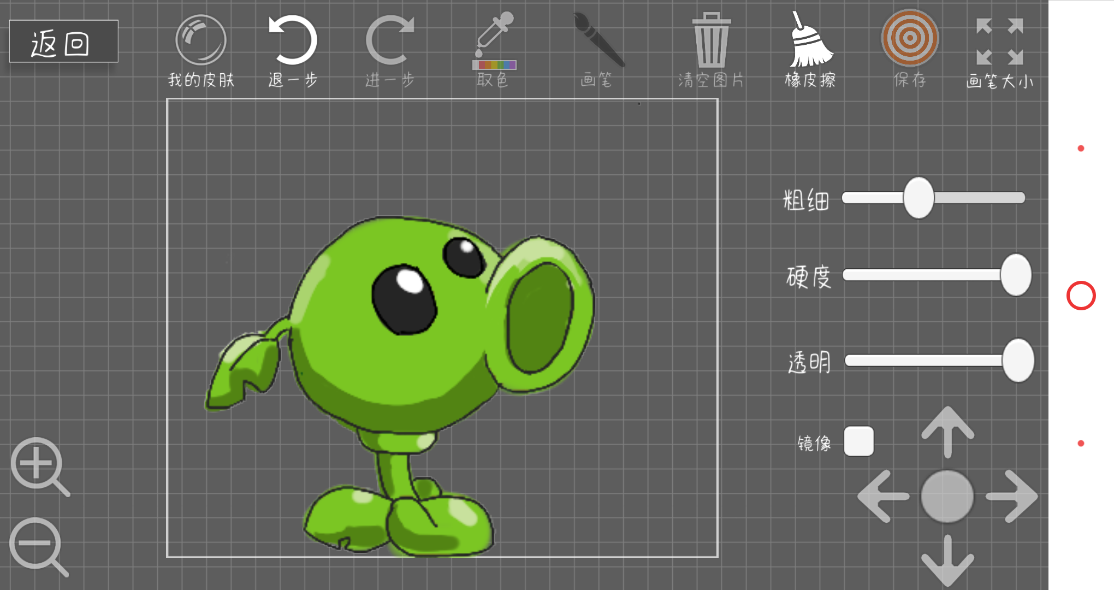Image resolution: width=1114 pixels, height=590 pixels.
Task: Redo with the 进一步 arrow
Action: 390,51
